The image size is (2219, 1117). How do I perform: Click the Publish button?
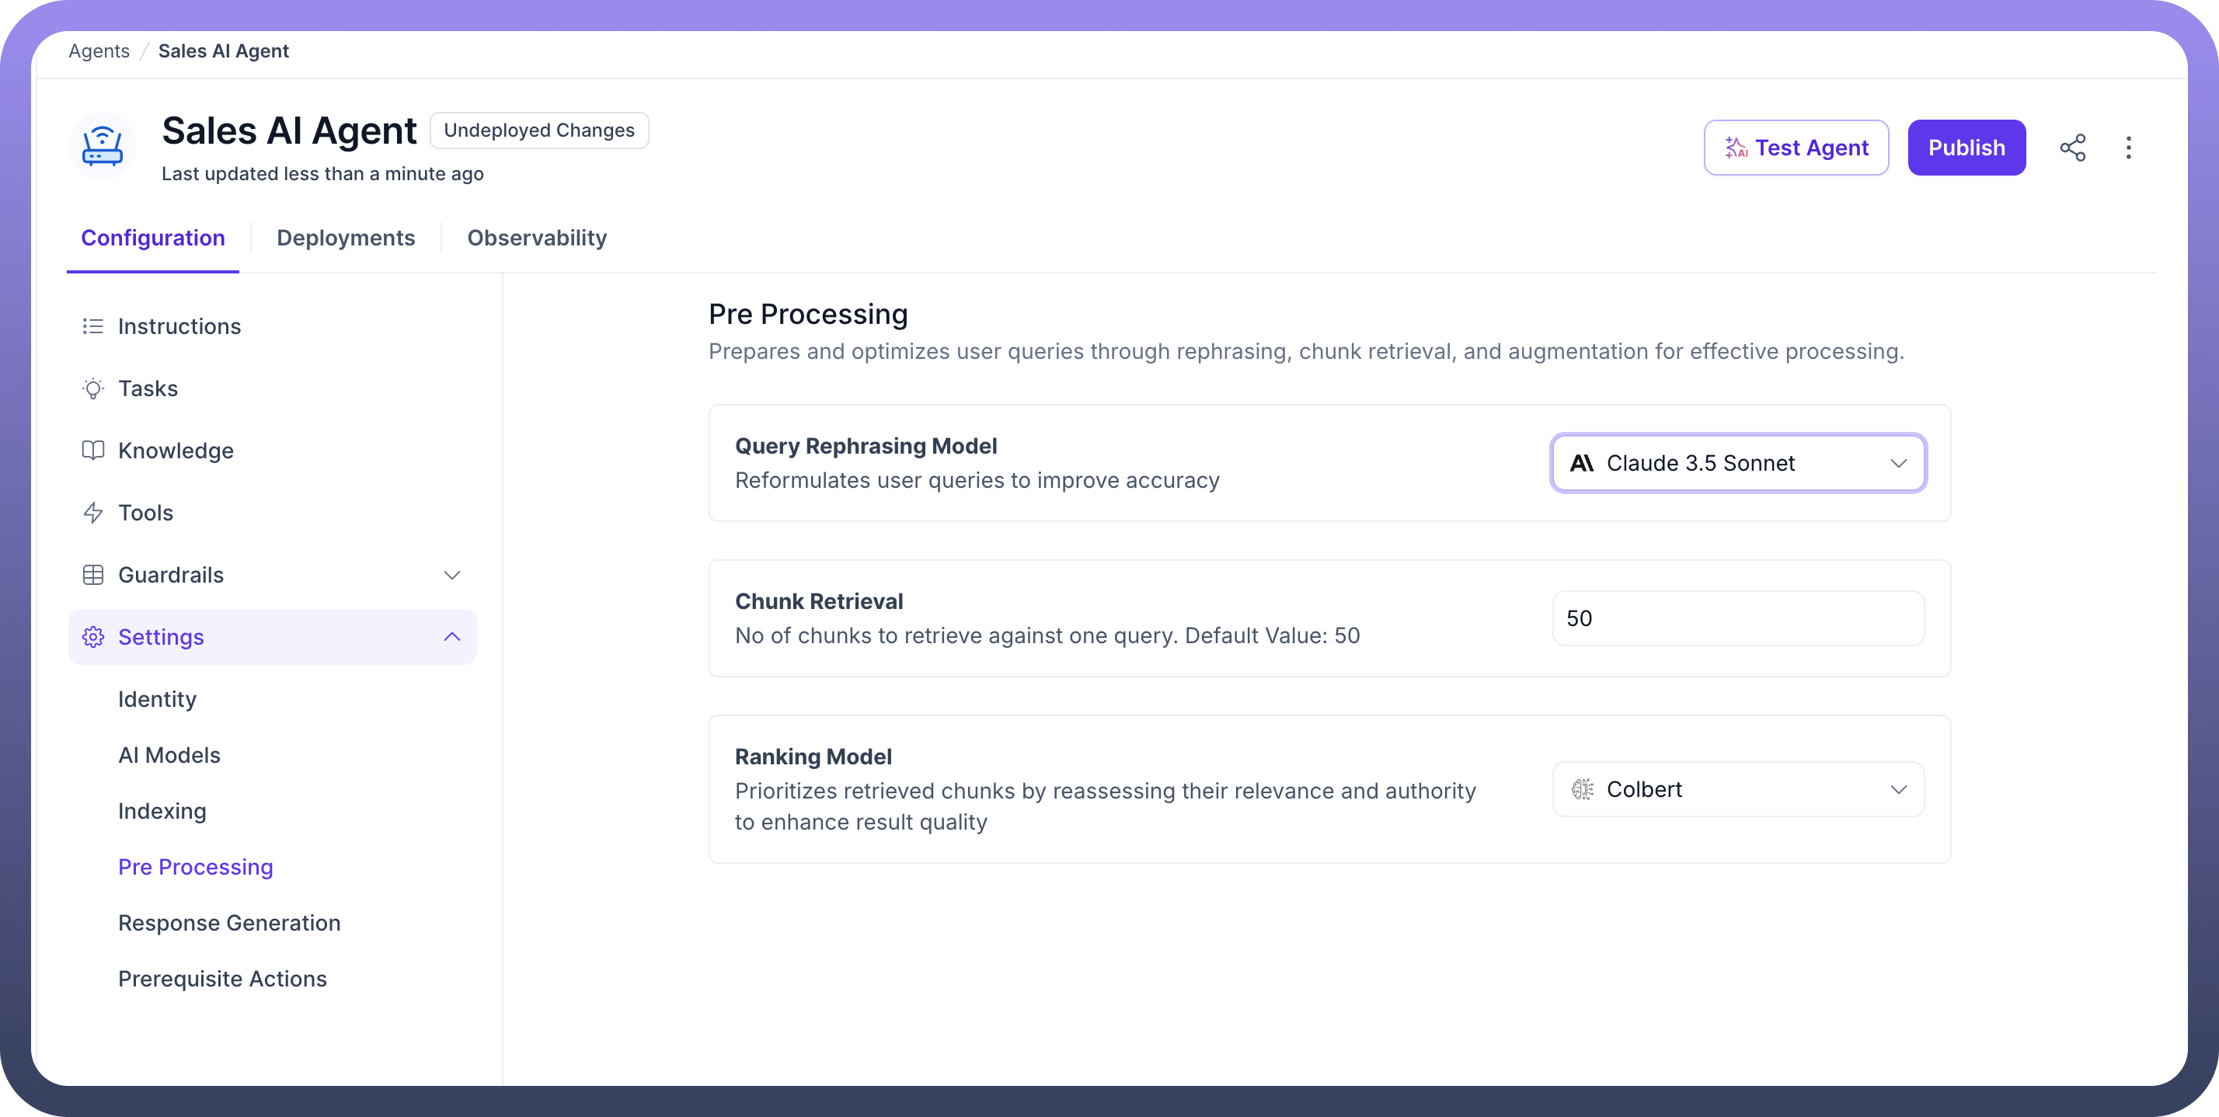pyautogui.click(x=1966, y=148)
